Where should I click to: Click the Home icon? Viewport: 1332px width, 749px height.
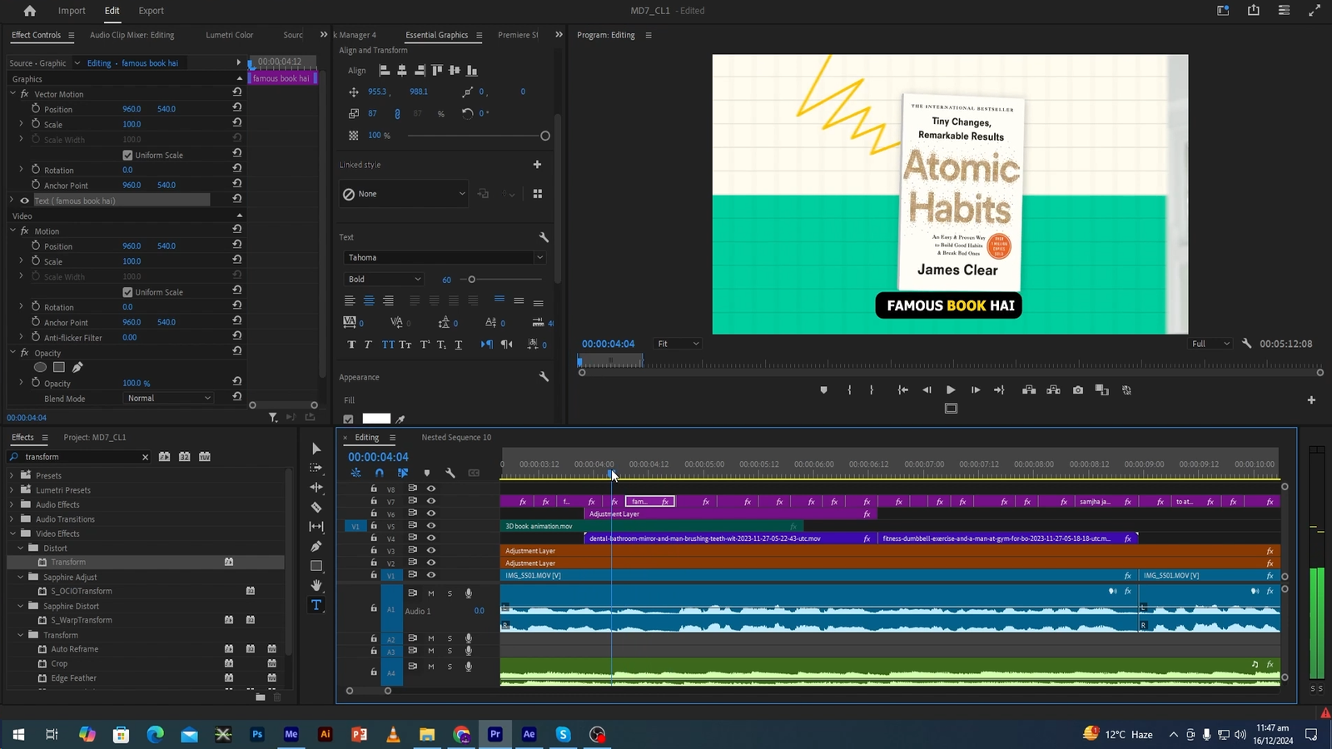tap(30, 11)
